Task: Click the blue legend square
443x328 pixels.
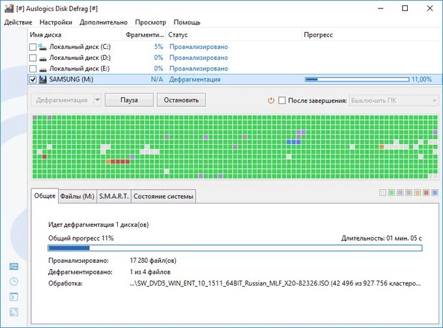Action: tap(435, 193)
